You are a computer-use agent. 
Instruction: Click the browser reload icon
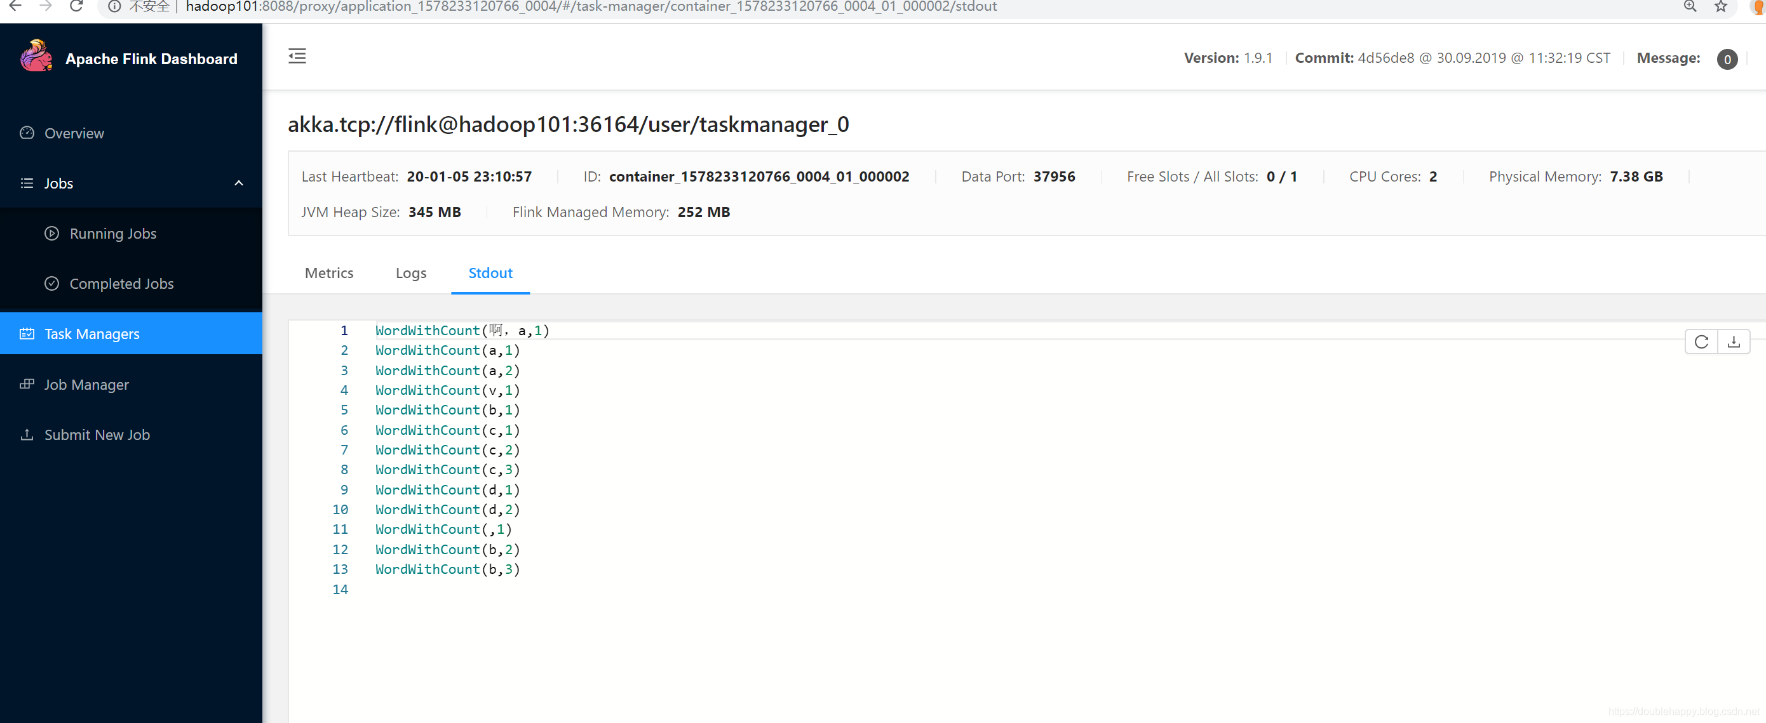(x=77, y=6)
